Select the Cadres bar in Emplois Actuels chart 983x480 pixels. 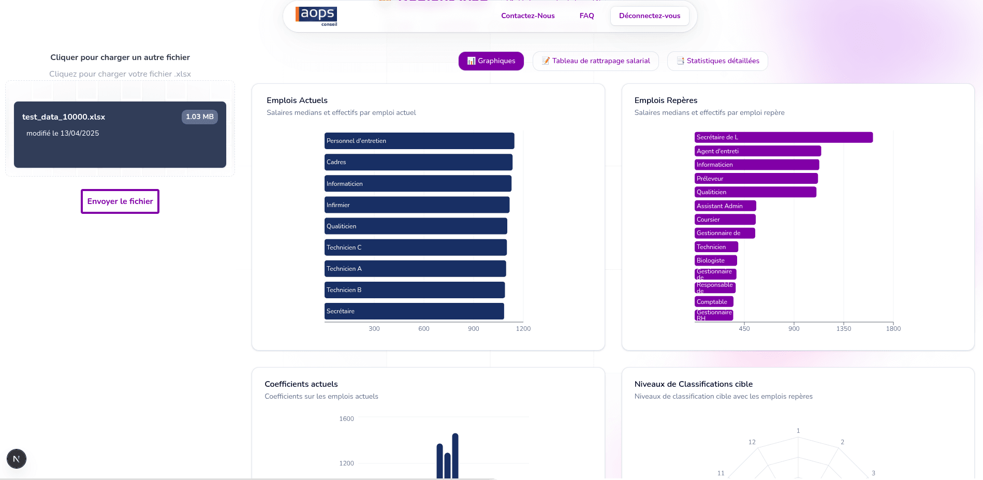pyautogui.click(x=418, y=162)
